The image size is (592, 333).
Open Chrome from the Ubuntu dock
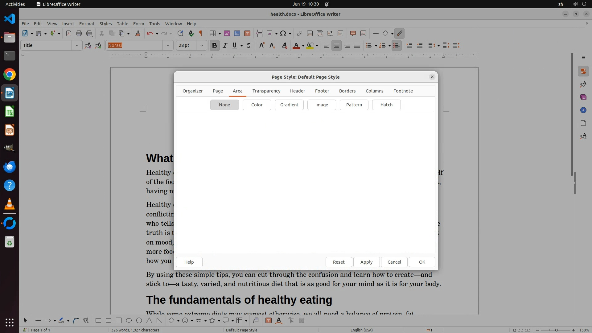coord(10,75)
